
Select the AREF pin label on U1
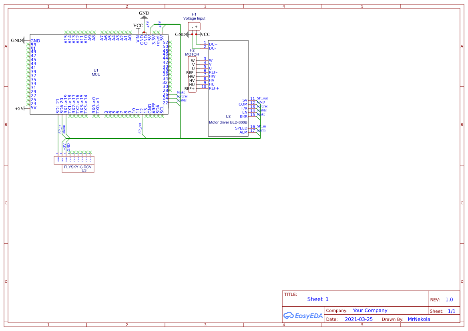pos(154,108)
